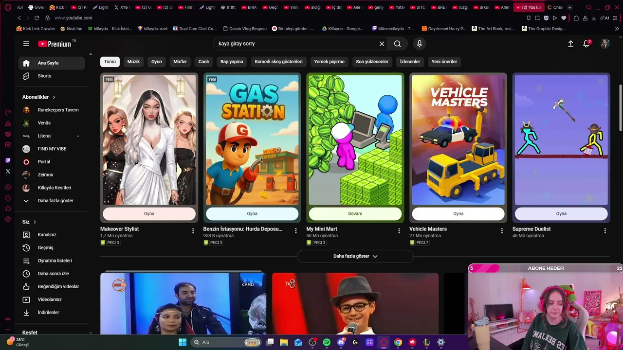The image size is (623, 350).
Task: Open options menu for Vehicle Masters
Action: (502, 231)
